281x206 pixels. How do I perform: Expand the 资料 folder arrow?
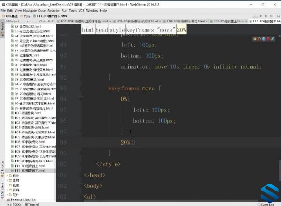[7, 190]
